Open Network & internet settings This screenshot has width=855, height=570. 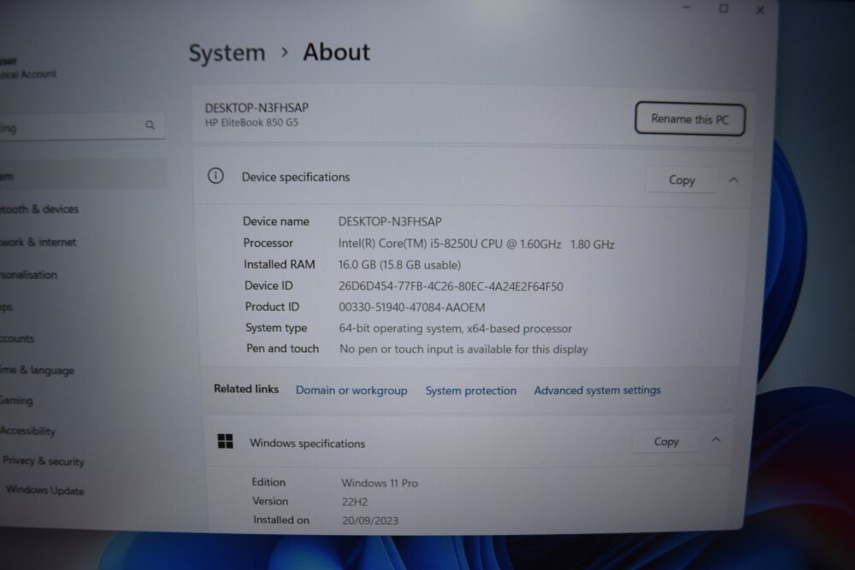[x=38, y=242]
